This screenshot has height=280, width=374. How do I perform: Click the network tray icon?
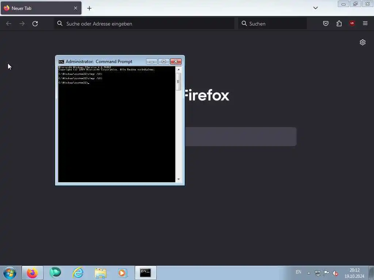click(x=318, y=273)
